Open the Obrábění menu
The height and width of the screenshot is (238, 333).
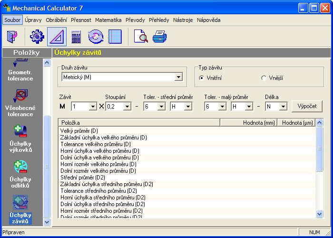pos(56,20)
